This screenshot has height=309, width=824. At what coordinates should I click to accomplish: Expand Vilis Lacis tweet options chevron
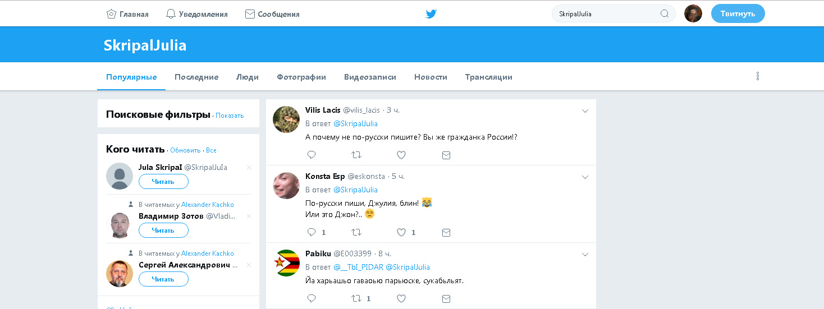tap(585, 111)
